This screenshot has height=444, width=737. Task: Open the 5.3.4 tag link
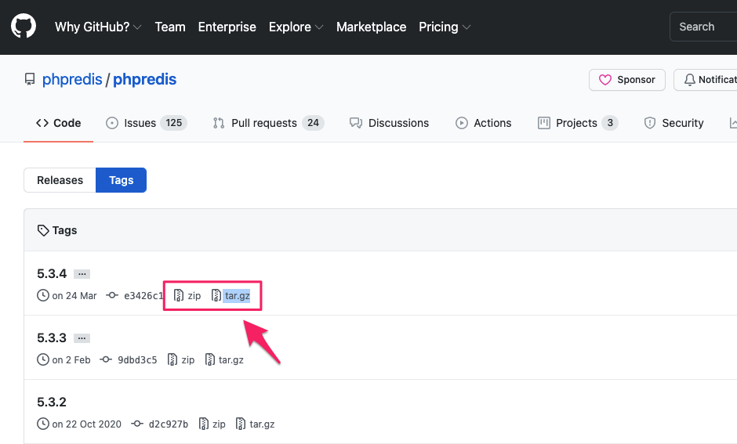tap(52, 273)
